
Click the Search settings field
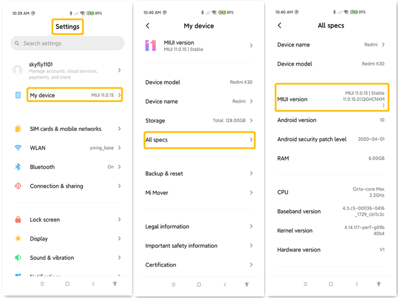pos(68,43)
